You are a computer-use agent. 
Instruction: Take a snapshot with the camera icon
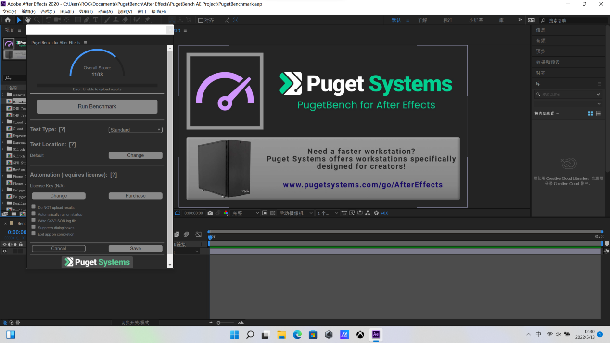(x=210, y=213)
